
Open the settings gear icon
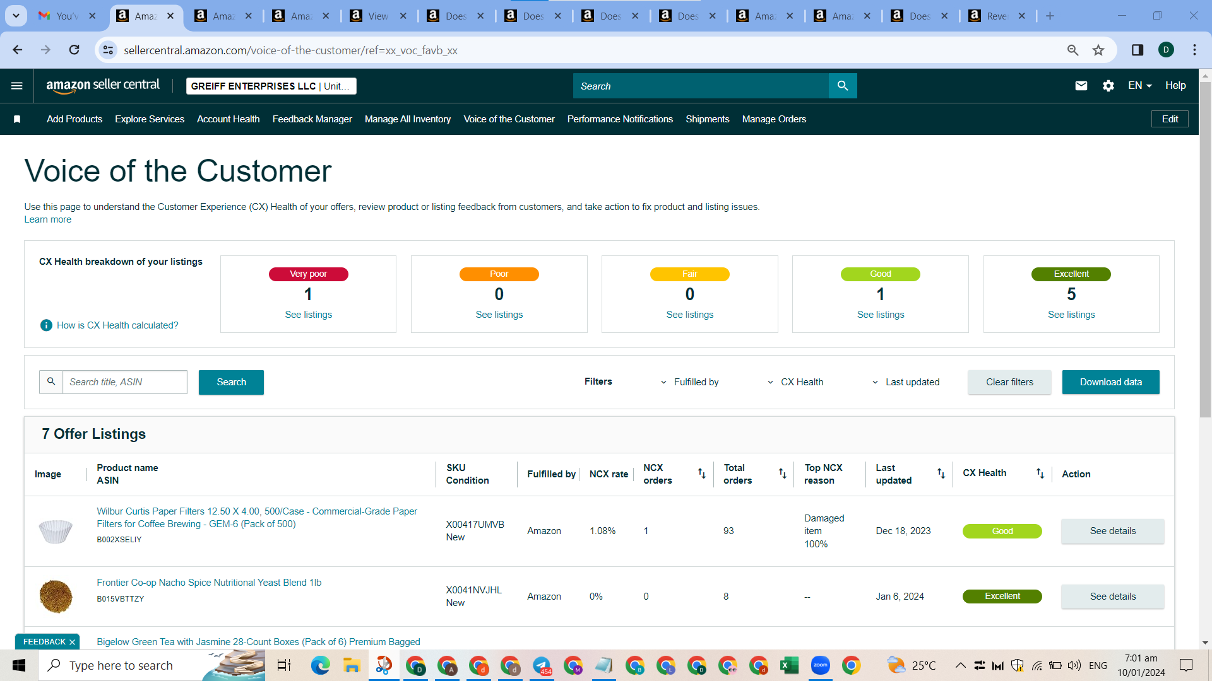(x=1108, y=86)
